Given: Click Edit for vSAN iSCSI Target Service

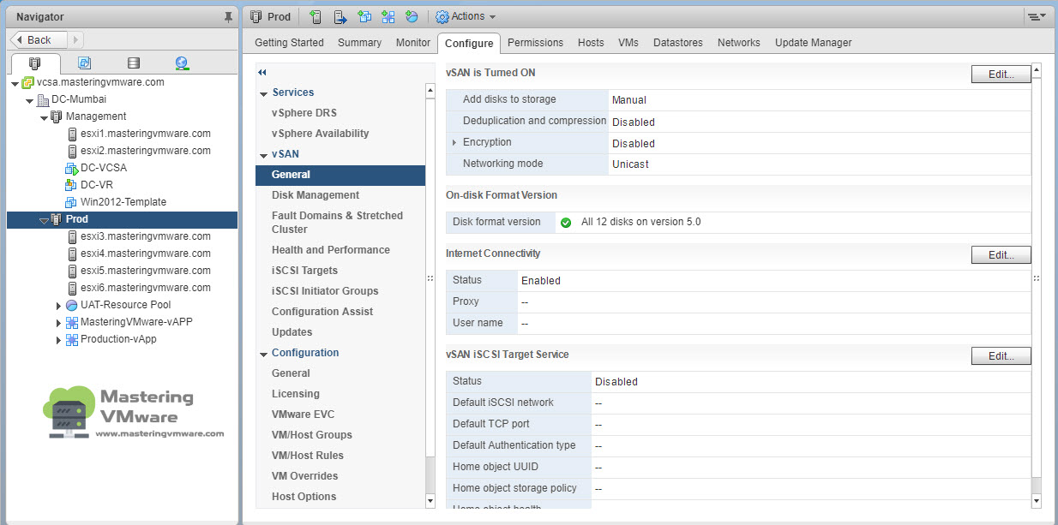Looking at the screenshot, I should click(x=1001, y=355).
